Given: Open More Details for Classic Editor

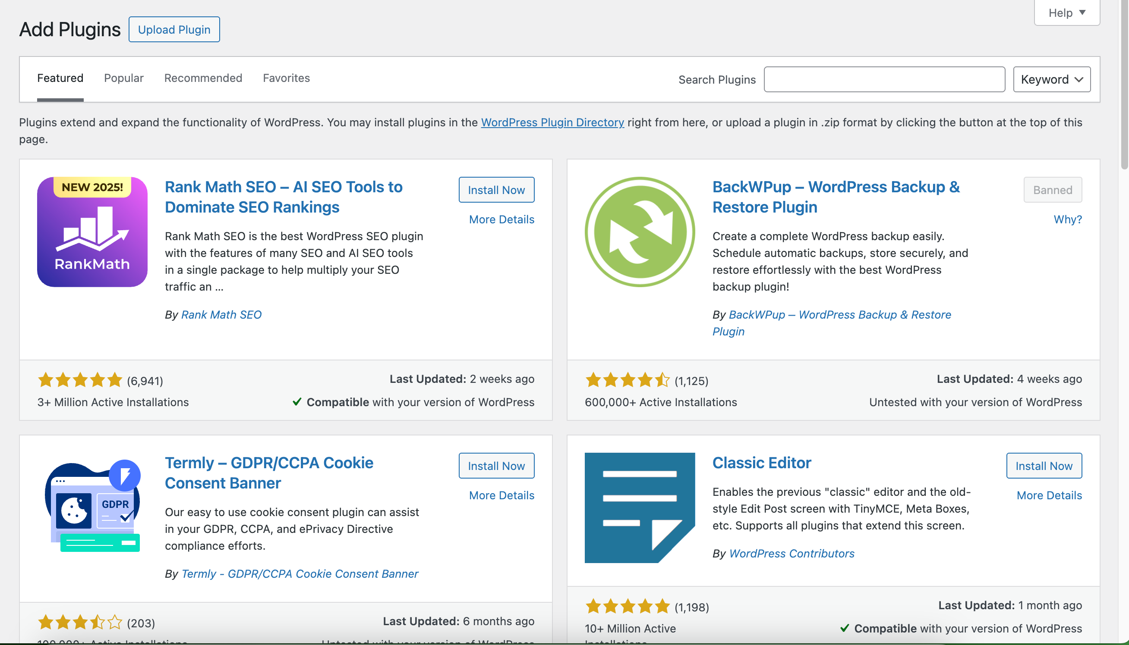Looking at the screenshot, I should (x=1049, y=495).
